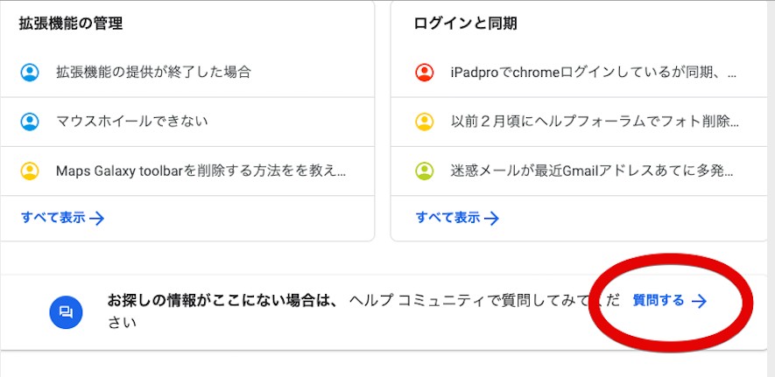This screenshot has width=775, height=377.
Task: Click the blue chat bubble community icon
Action: (66, 311)
